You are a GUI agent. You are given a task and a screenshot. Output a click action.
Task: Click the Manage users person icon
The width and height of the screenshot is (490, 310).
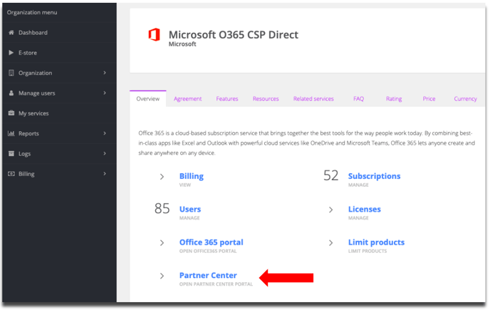tap(11, 93)
